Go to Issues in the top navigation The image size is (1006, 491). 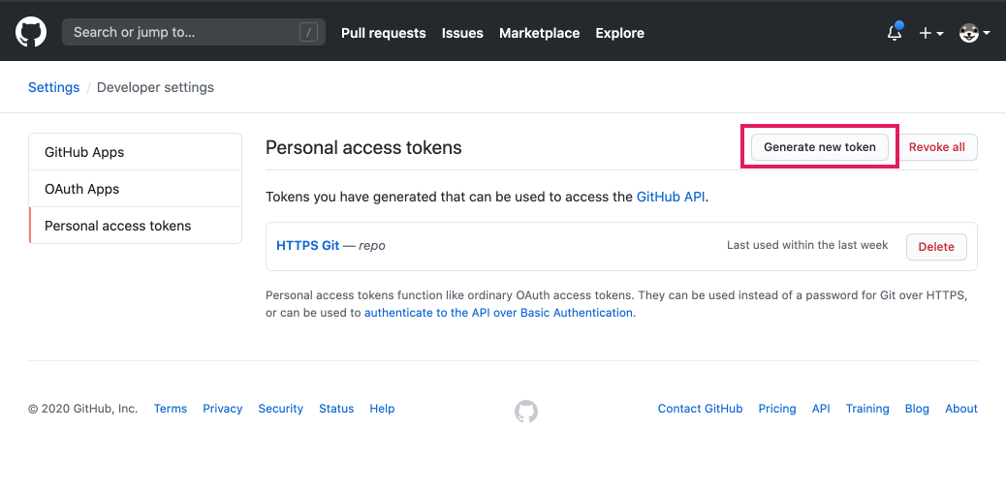462,33
